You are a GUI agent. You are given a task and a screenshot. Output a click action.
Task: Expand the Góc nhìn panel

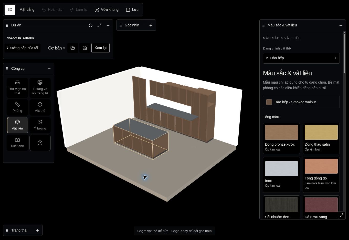coord(151,25)
